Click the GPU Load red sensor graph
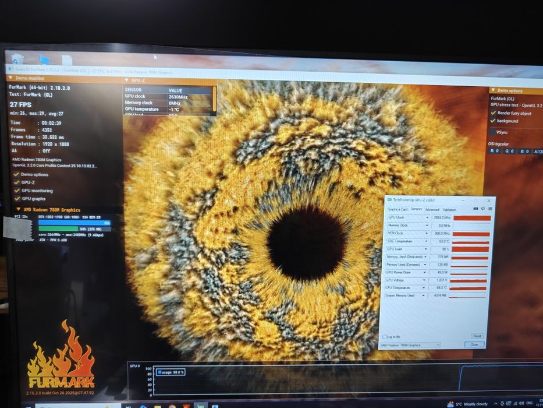Screen dimensions: 543x408 470,249
